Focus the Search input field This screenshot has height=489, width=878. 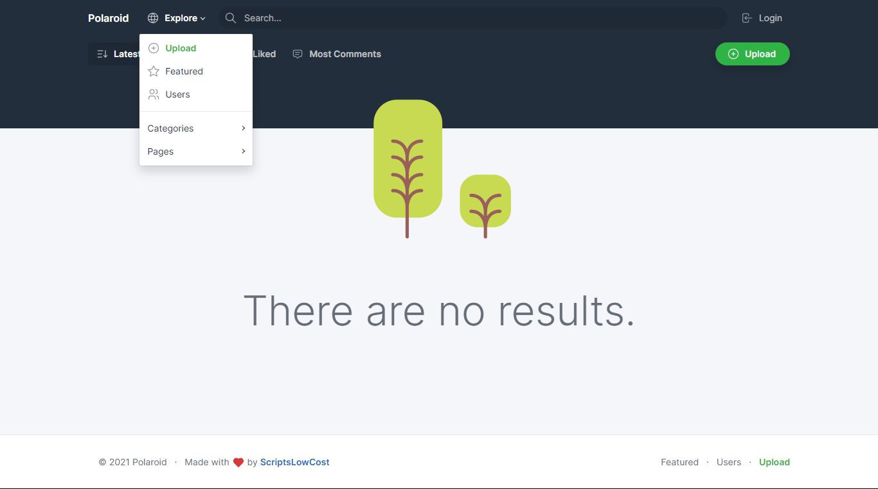coord(473,18)
